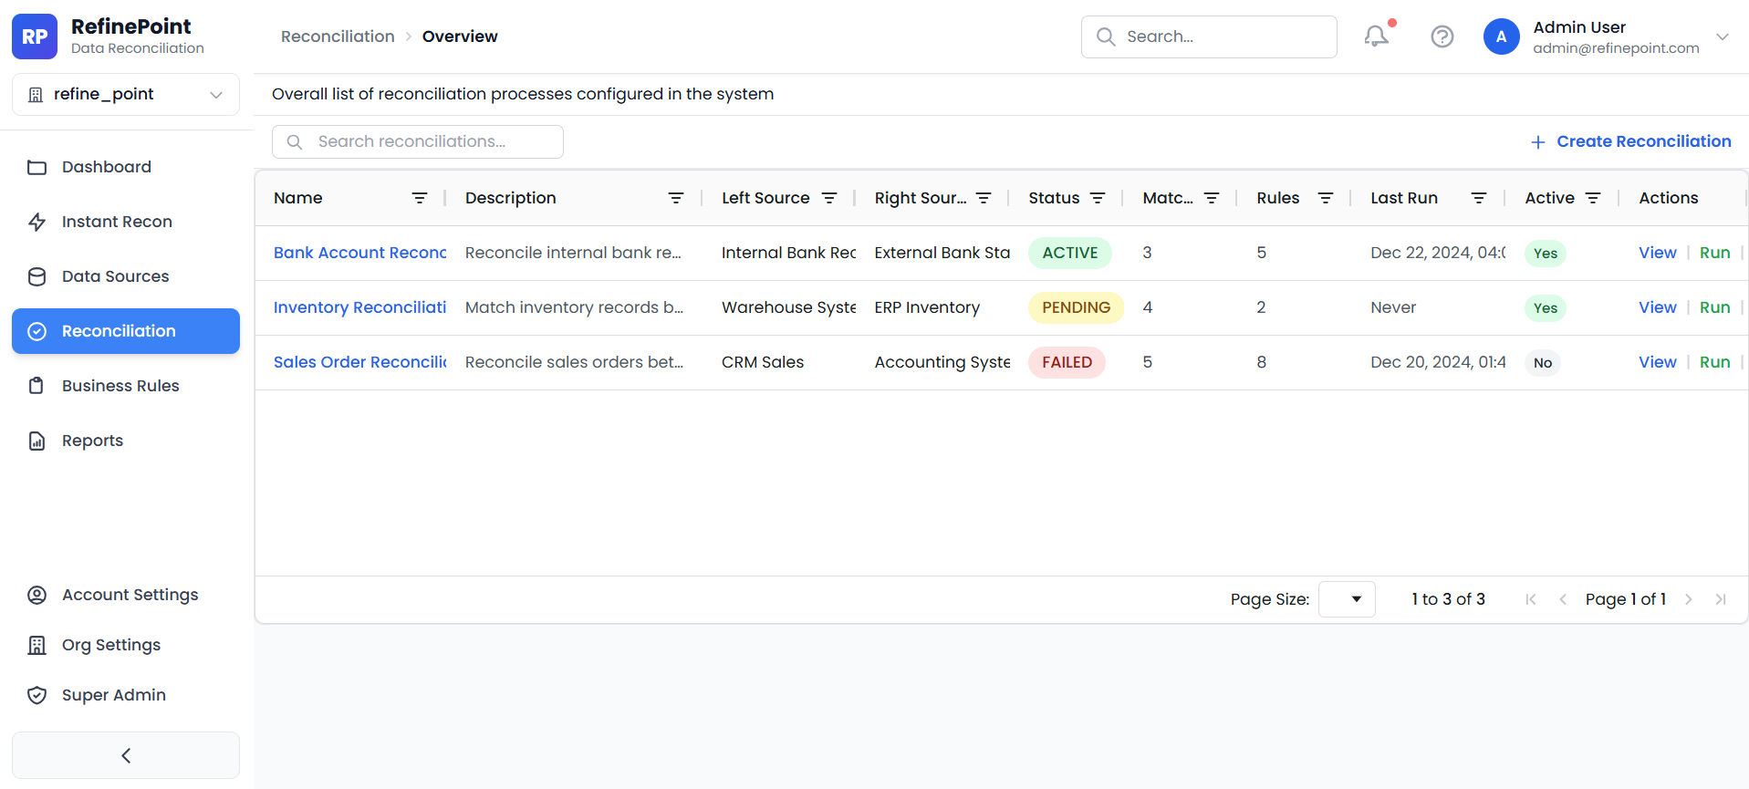Click the 'Page 1 of 1' pagination label
1749x789 pixels.
click(1626, 599)
